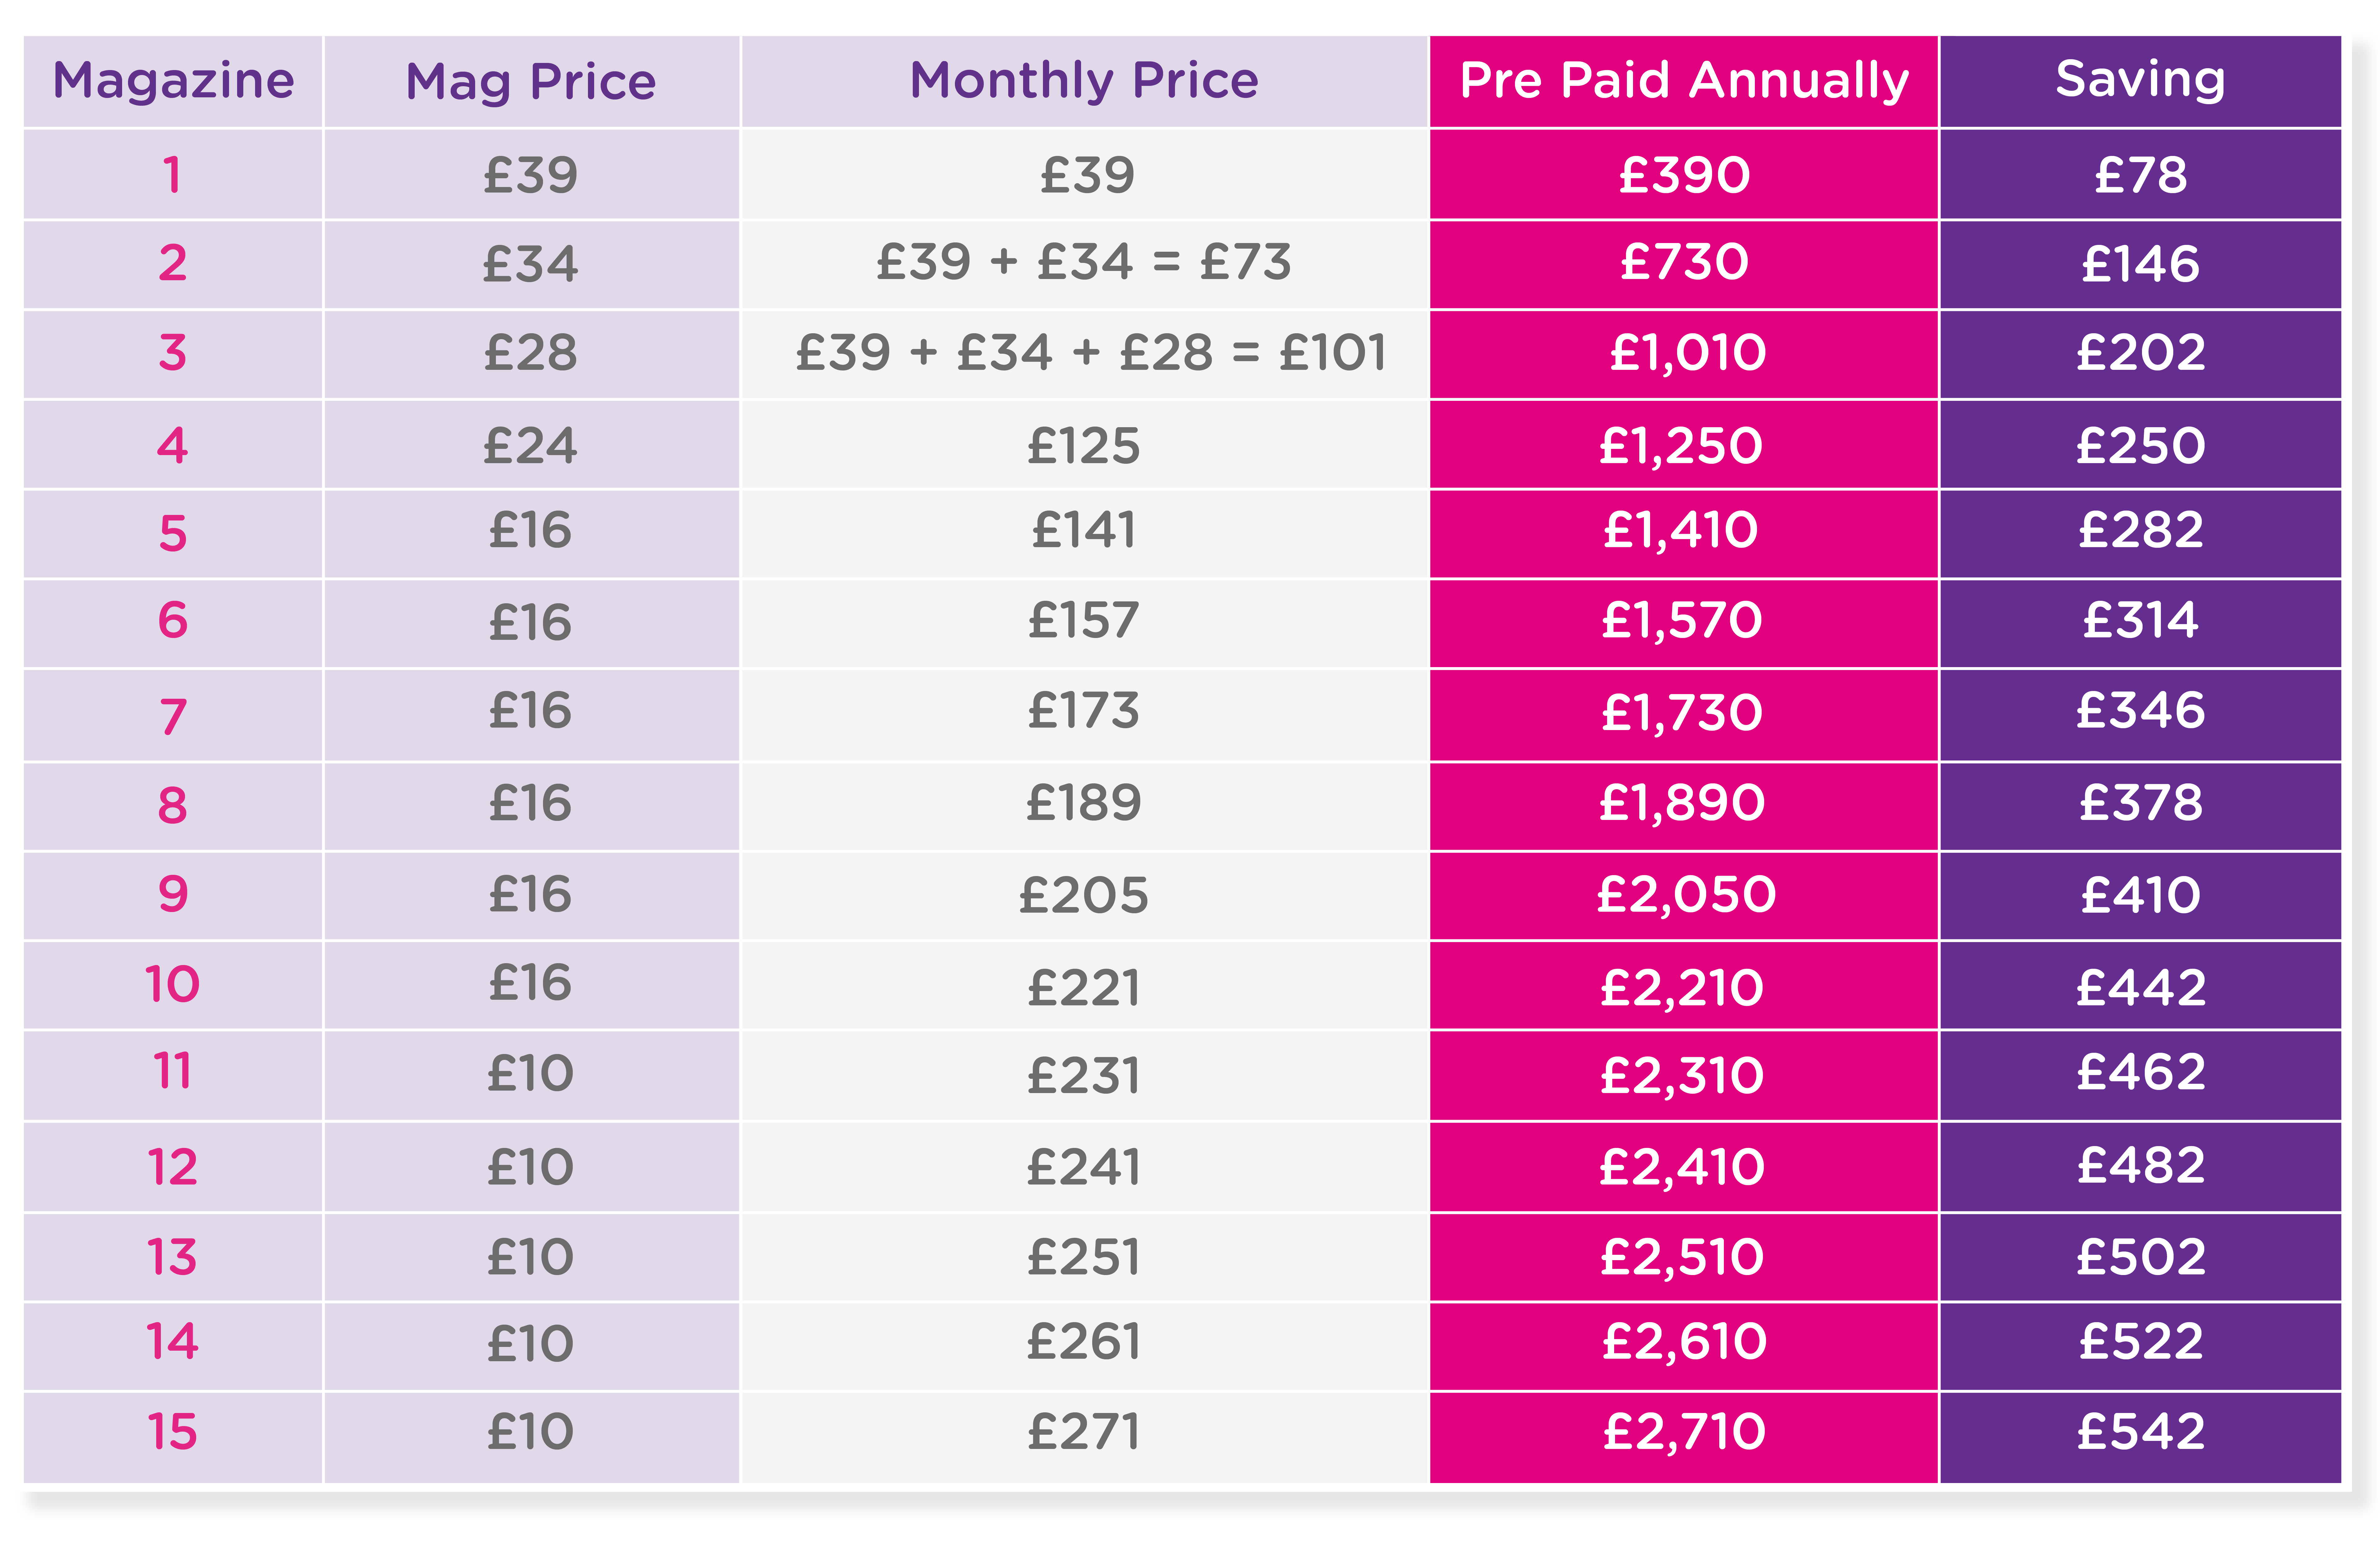Click the £39 + £34 = £73 cell
Screen dimensions: 2380x1550
point(1084,263)
